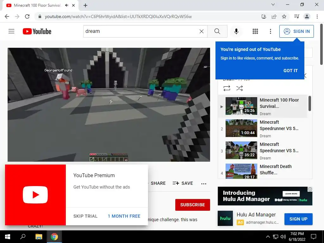Image resolution: width=324 pixels, height=243 pixels.
Task: Reload the page
Action: point(27,16)
